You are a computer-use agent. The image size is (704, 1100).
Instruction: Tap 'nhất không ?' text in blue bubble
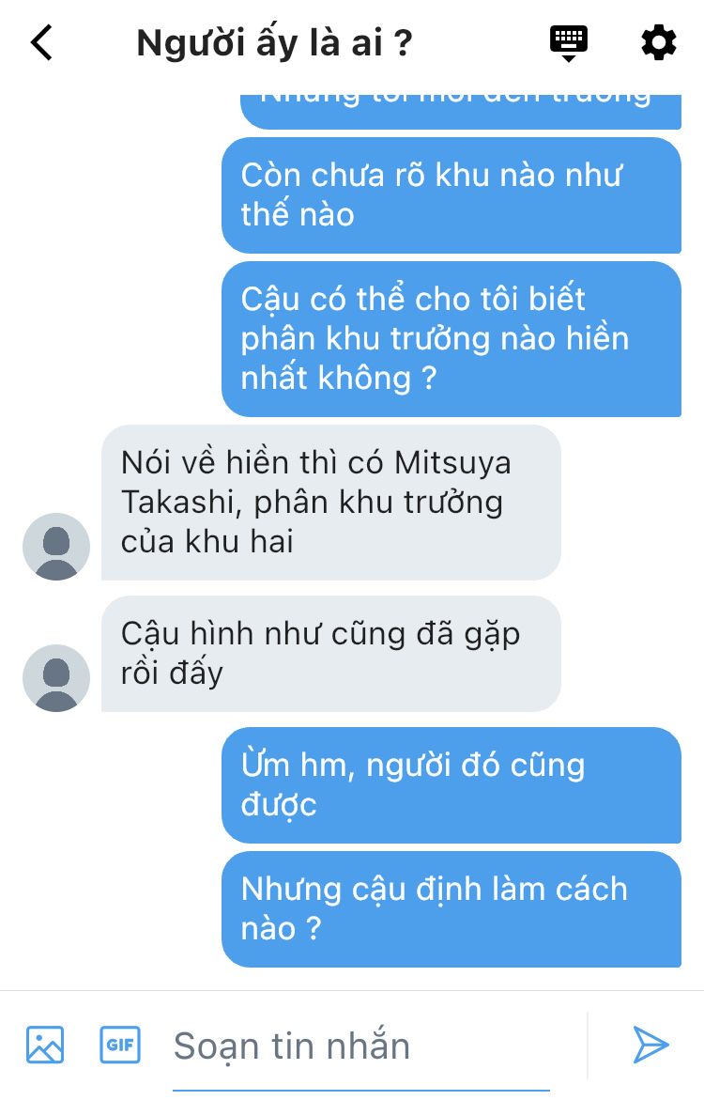coord(339,379)
